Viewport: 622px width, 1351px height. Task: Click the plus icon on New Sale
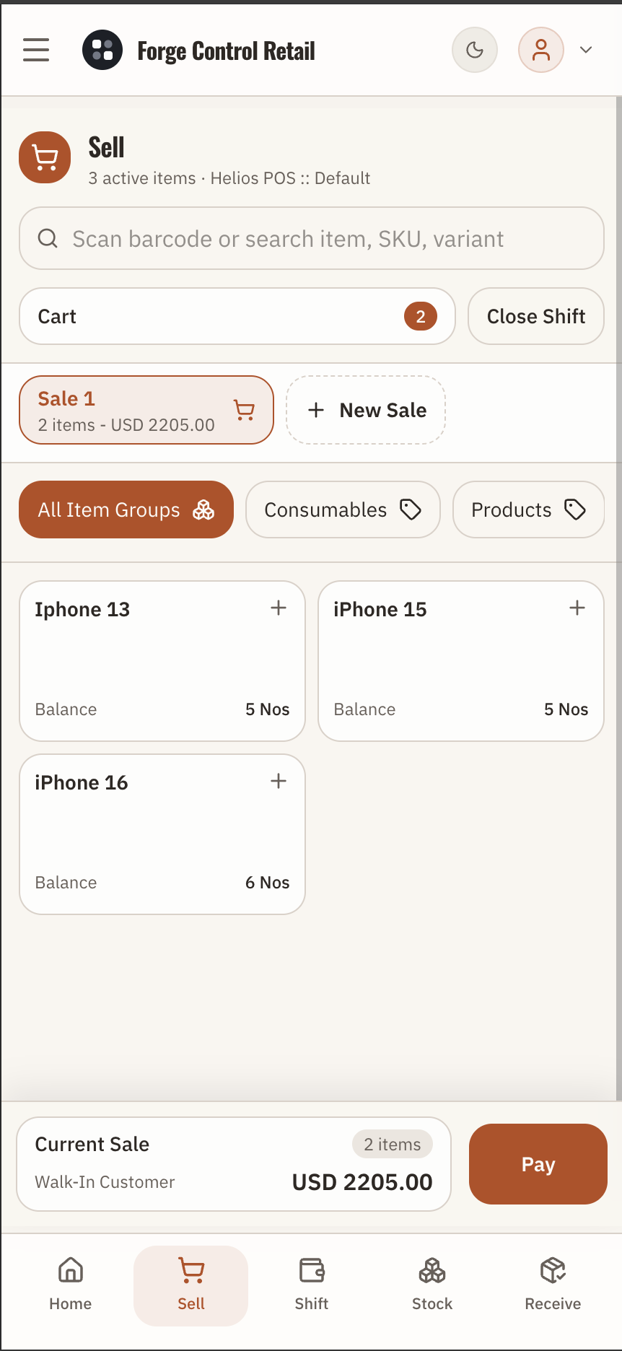click(316, 410)
